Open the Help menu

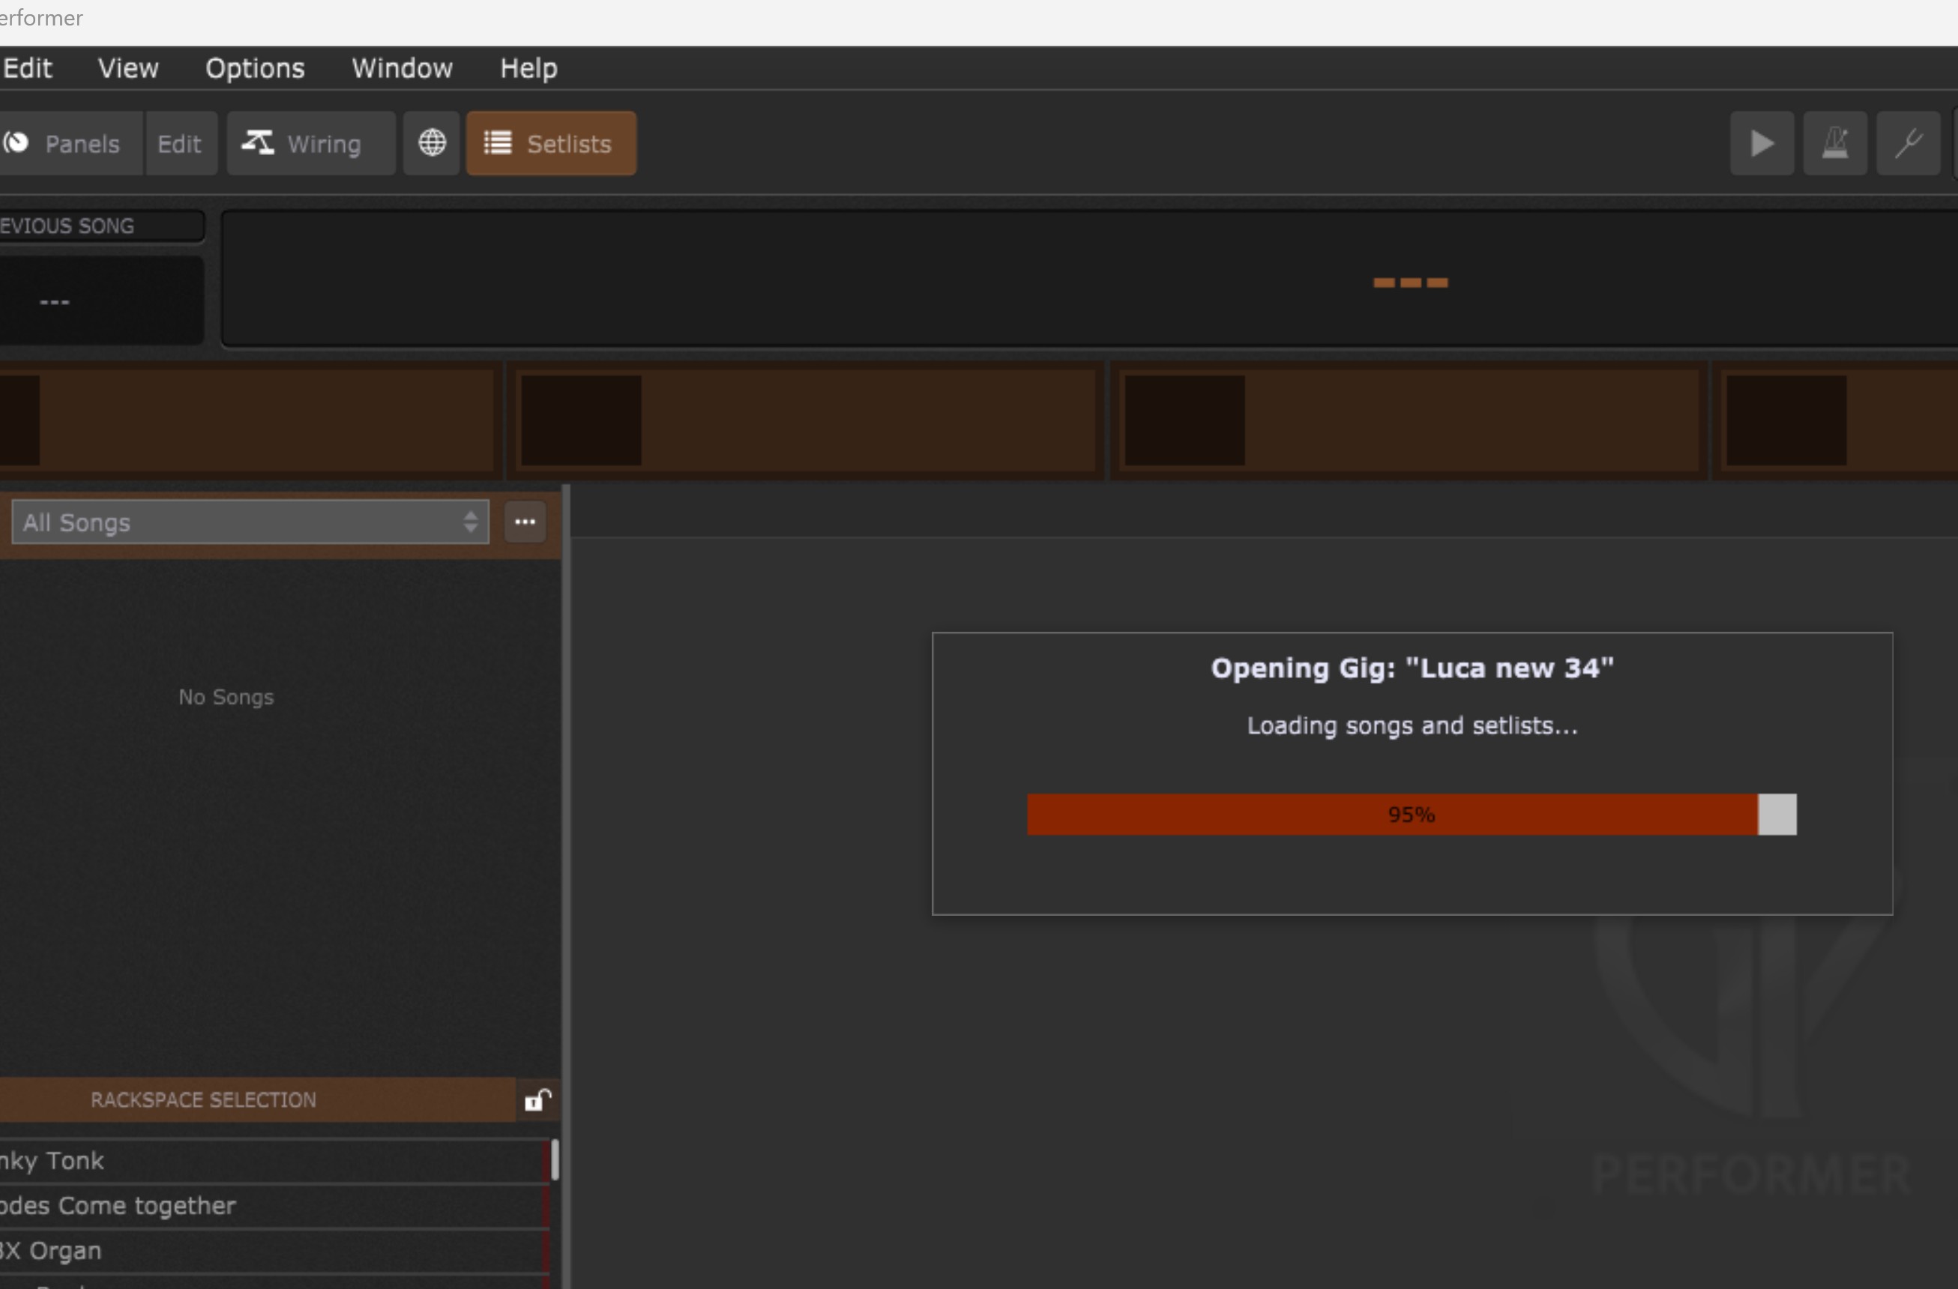click(x=528, y=68)
